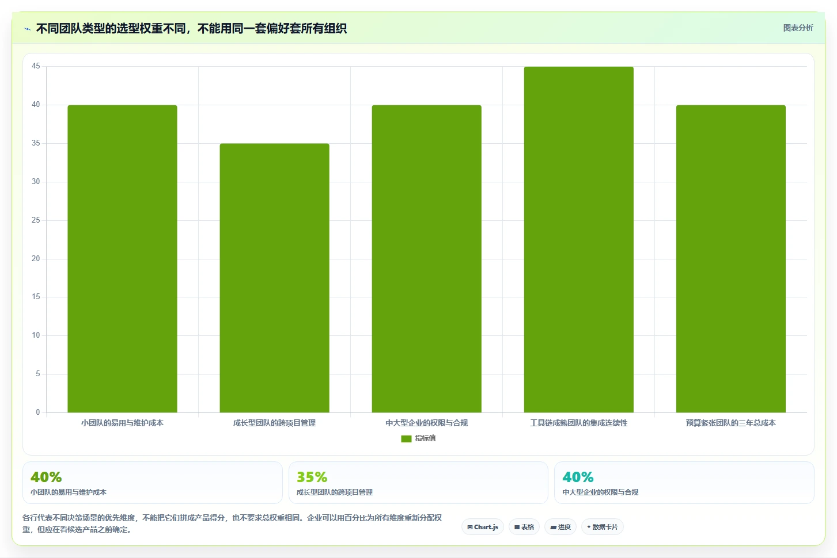Select the Chart.js tag chip

pos(483,527)
